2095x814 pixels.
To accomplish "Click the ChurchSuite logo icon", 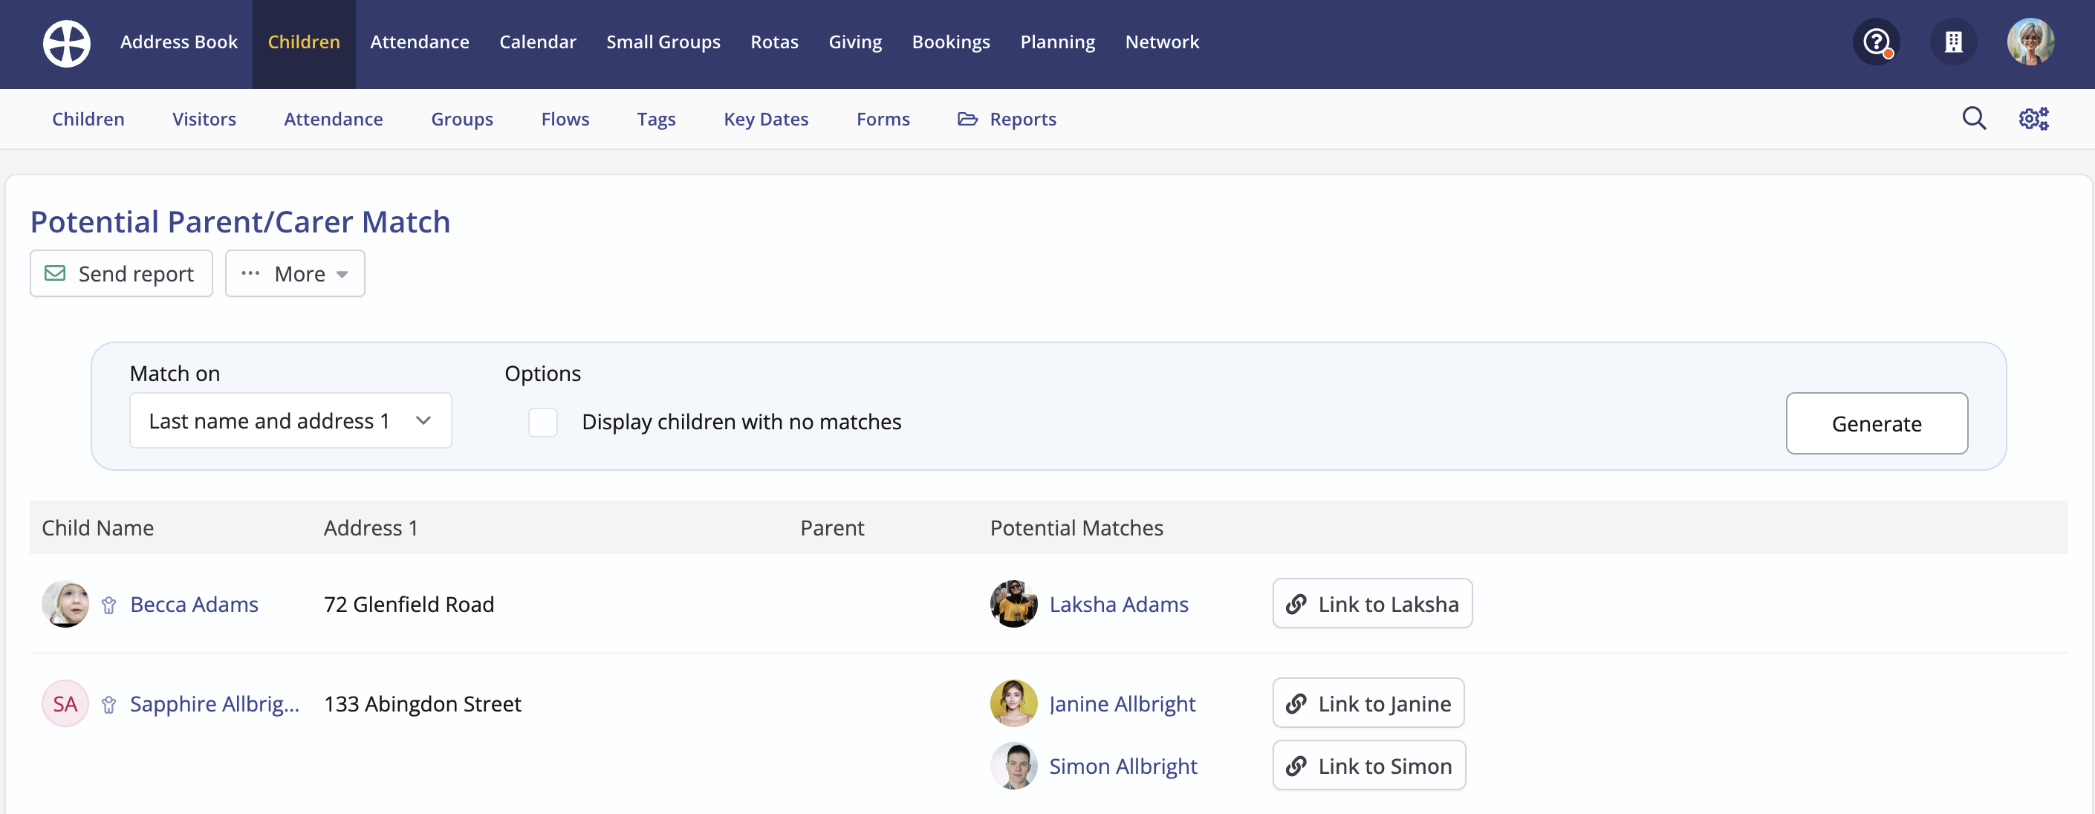I will click(x=66, y=43).
